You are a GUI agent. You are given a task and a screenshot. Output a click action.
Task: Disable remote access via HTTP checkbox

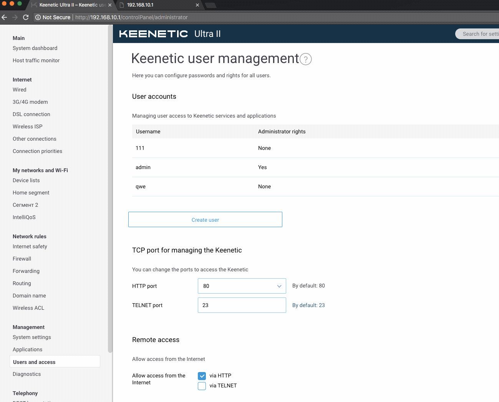tap(202, 376)
